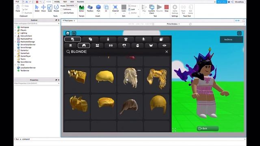The image size is (260, 146).
Task: Toggle the Join Surfaces checkbox
Action: [62, 13]
